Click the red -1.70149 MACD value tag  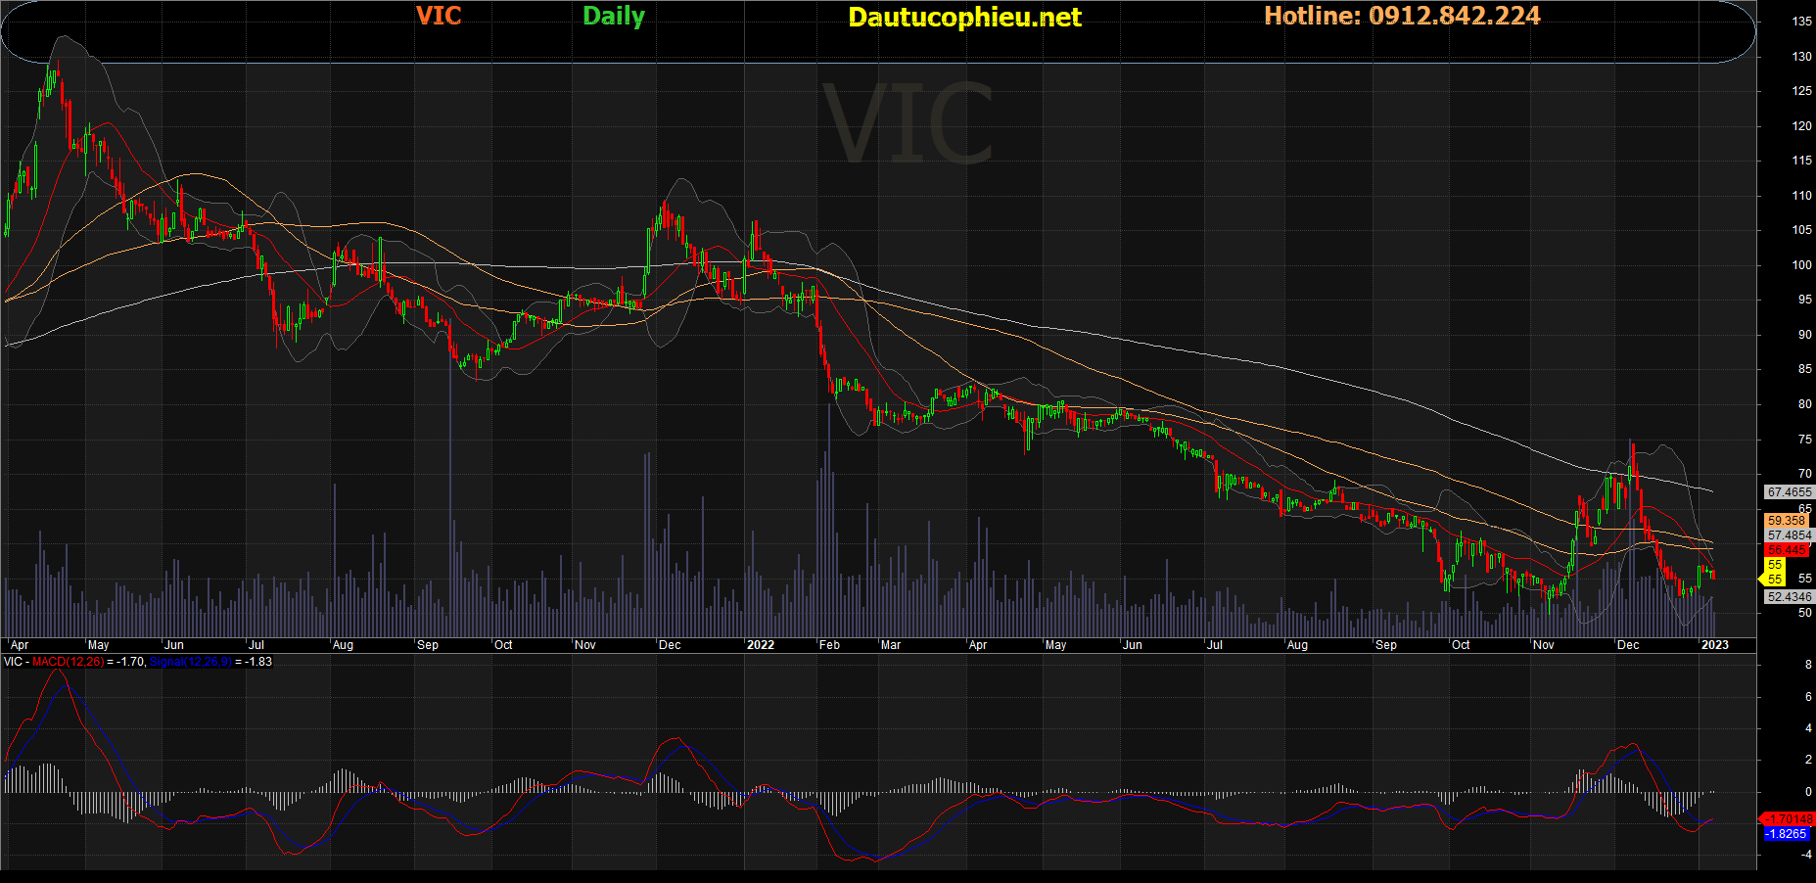click(x=1789, y=818)
